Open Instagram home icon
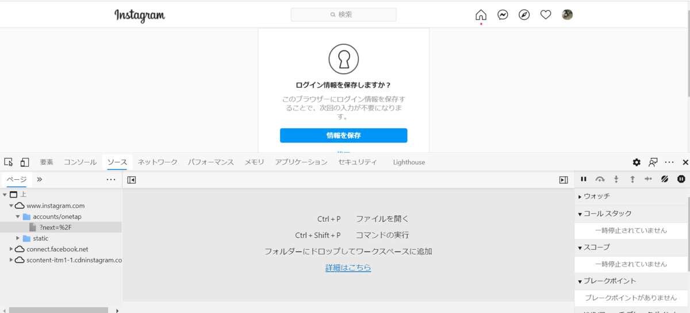Image resolution: width=690 pixels, height=313 pixels. pos(481,15)
